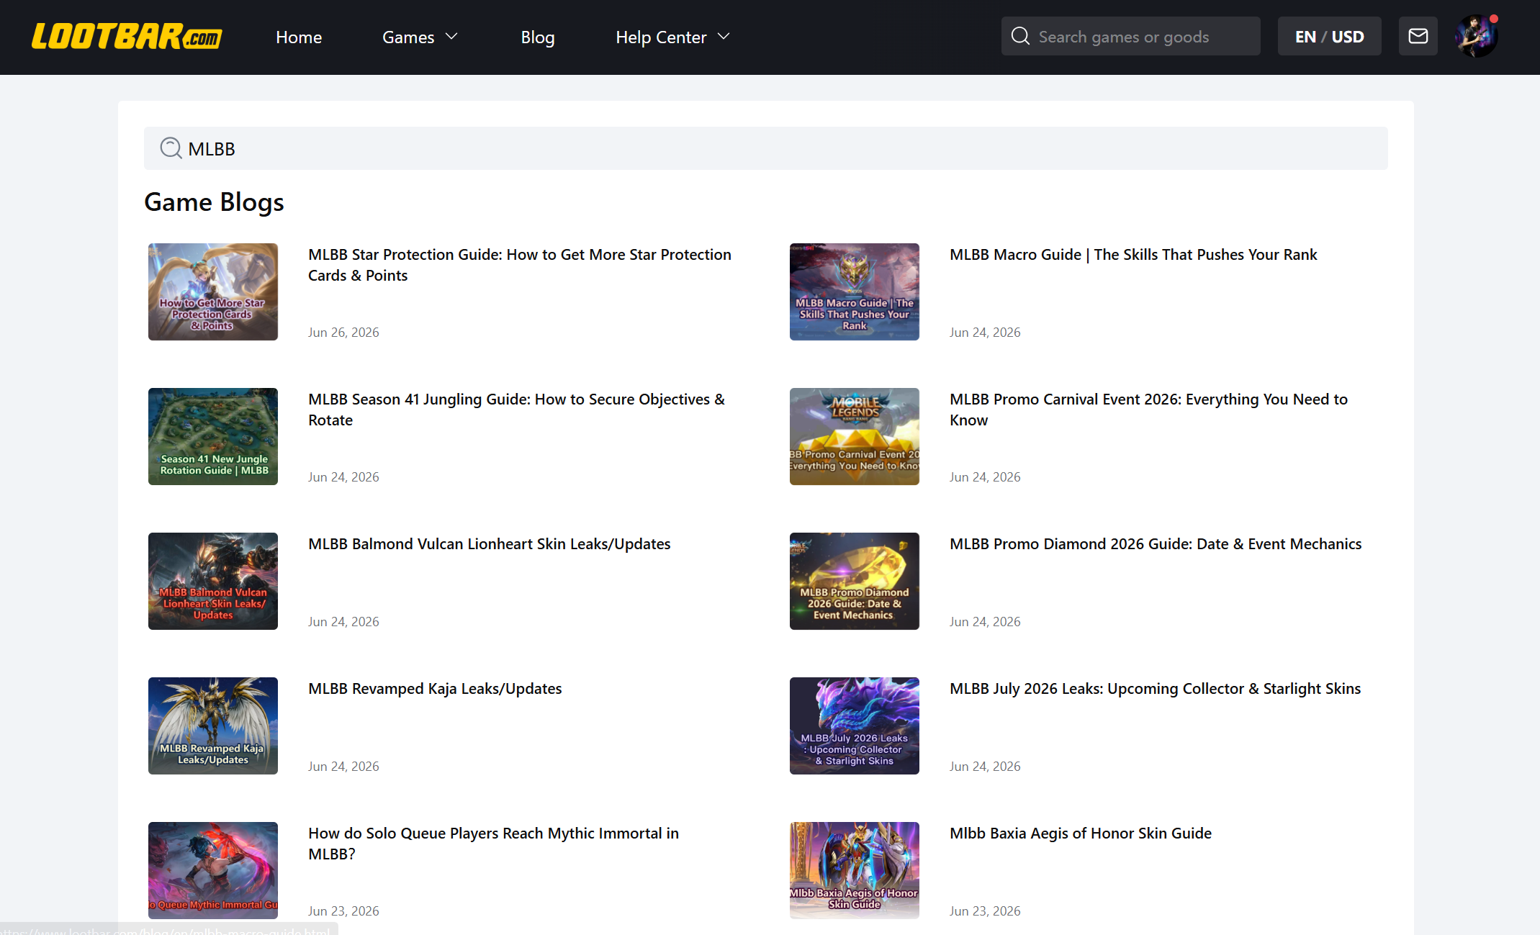Open the Games menu item
The height and width of the screenshot is (935, 1540).
tap(407, 37)
